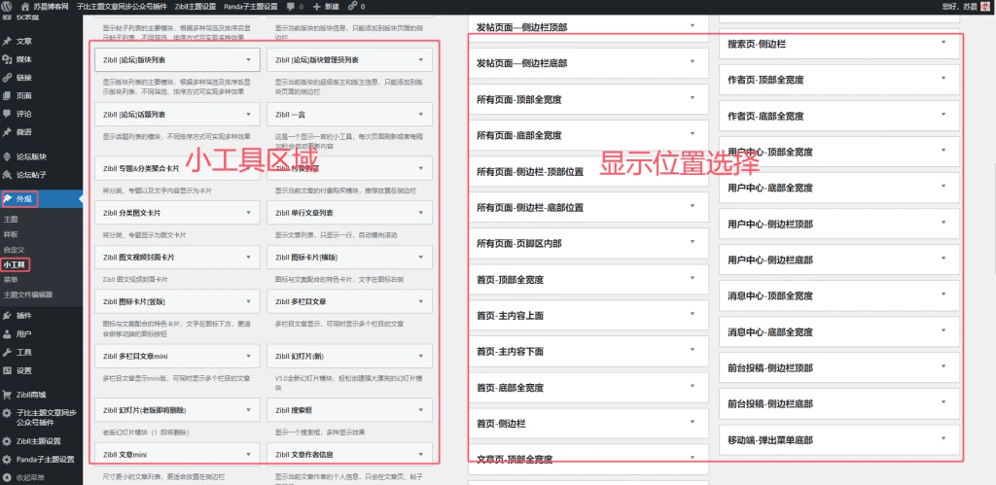Expand 移动端-弹出菜单底部 widget area
Viewport: 996px width, 485px height.
943,438
